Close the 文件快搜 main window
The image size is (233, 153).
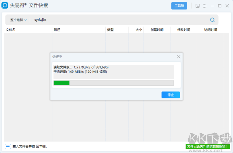pos(227,6)
